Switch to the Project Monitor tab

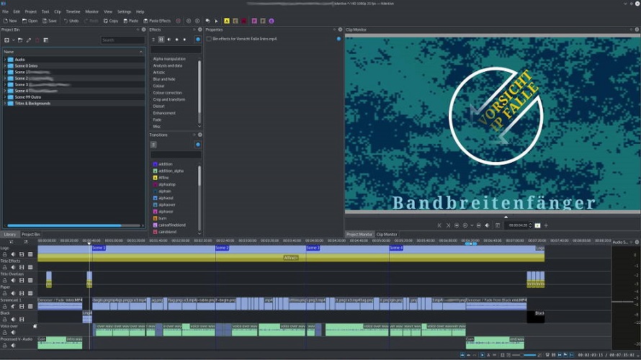(359, 234)
